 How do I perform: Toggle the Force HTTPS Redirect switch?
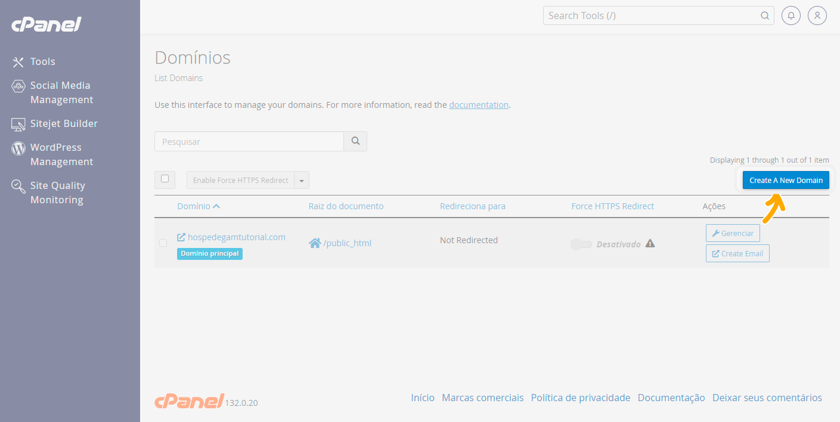(x=581, y=244)
